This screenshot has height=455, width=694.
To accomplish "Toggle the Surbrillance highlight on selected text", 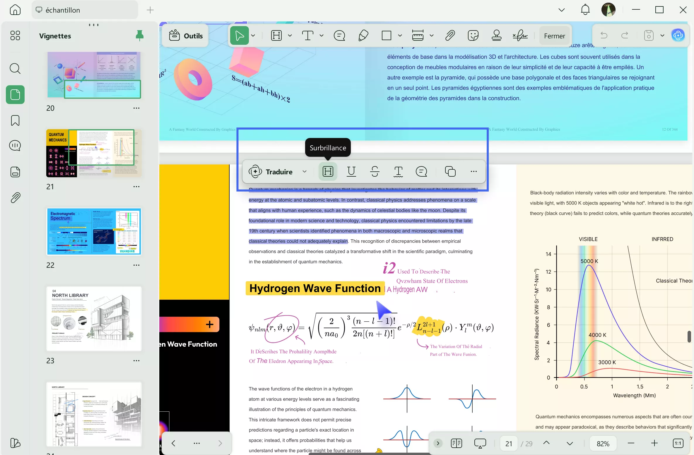I will [328, 171].
